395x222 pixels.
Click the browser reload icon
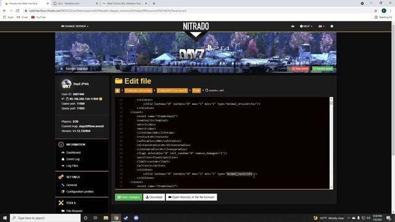click(x=18, y=11)
